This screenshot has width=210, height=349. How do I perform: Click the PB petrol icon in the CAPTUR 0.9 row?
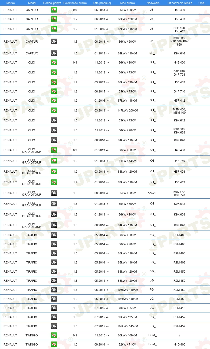54,10
